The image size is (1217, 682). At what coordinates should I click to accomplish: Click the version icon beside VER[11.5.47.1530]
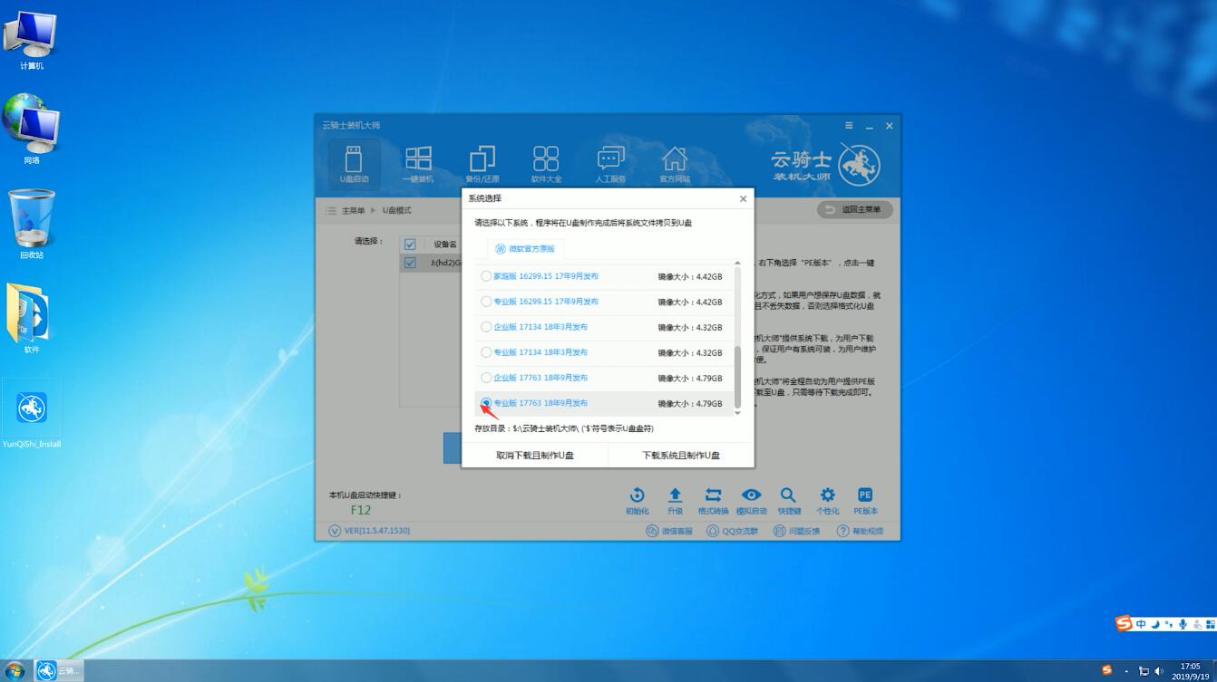(335, 531)
